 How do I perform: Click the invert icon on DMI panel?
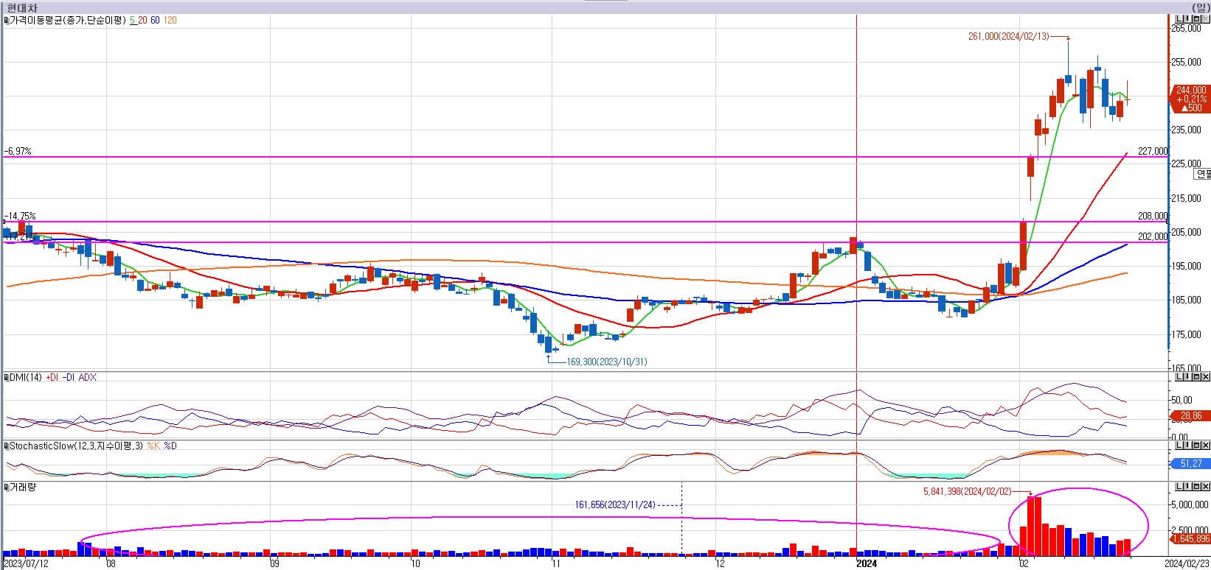coord(1187,377)
